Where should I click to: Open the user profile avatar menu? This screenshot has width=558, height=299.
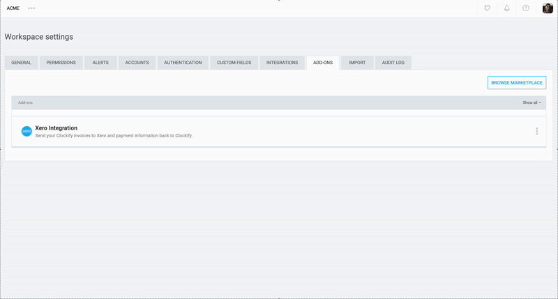[x=548, y=8]
